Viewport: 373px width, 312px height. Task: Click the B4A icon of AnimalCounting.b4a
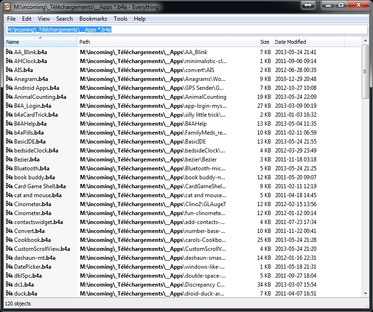9,97
